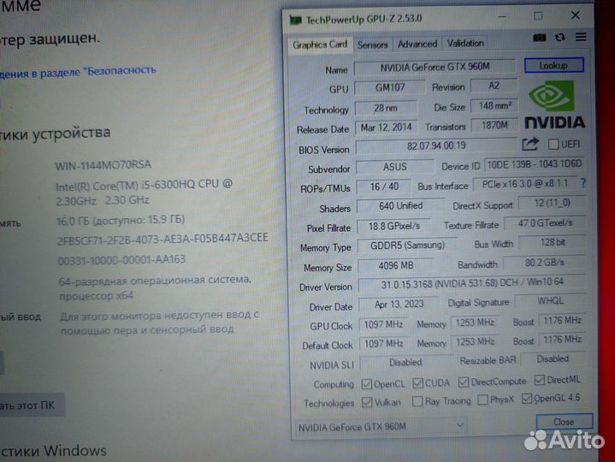Open the Advanced tab
Image resolution: width=615 pixels, height=462 pixels.
pos(417,44)
